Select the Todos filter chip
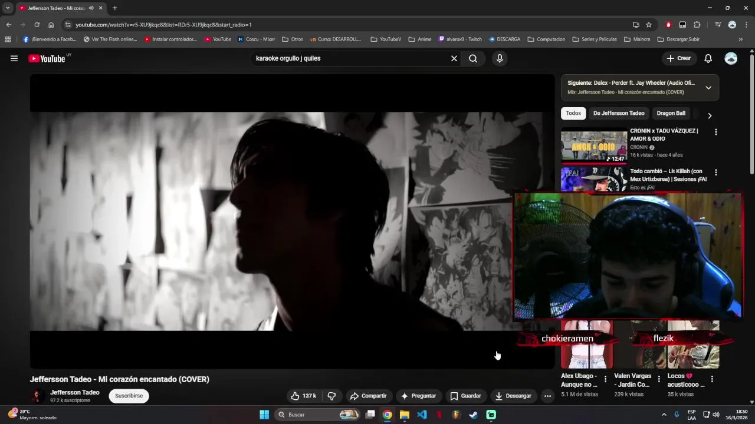This screenshot has height=424, width=755. [x=573, y=113]
